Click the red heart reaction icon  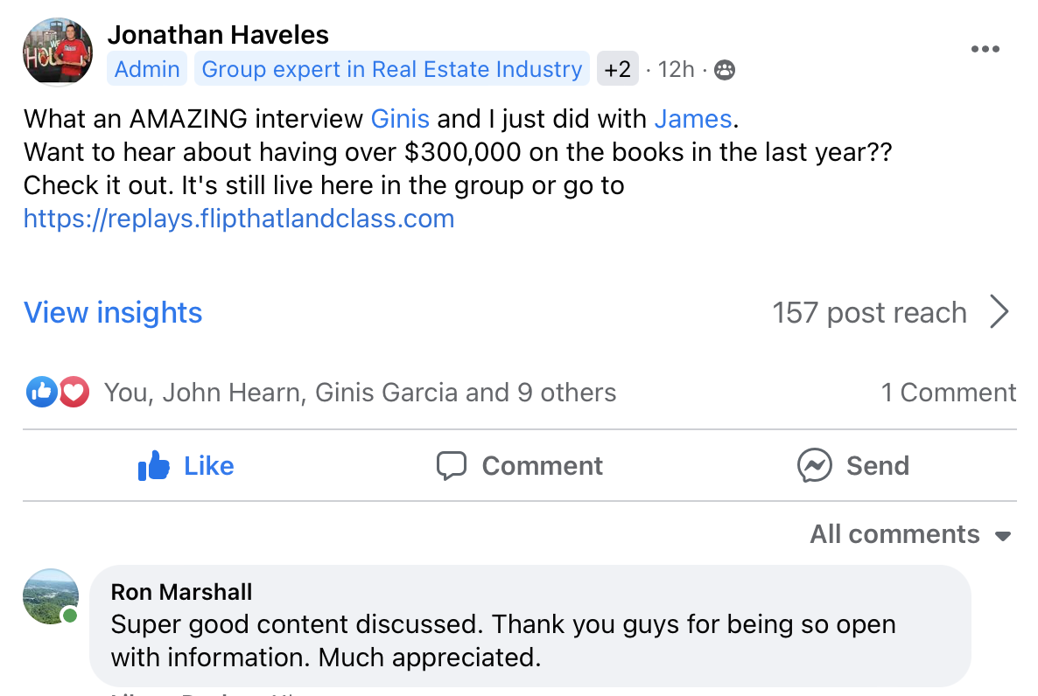pos(74,393)
